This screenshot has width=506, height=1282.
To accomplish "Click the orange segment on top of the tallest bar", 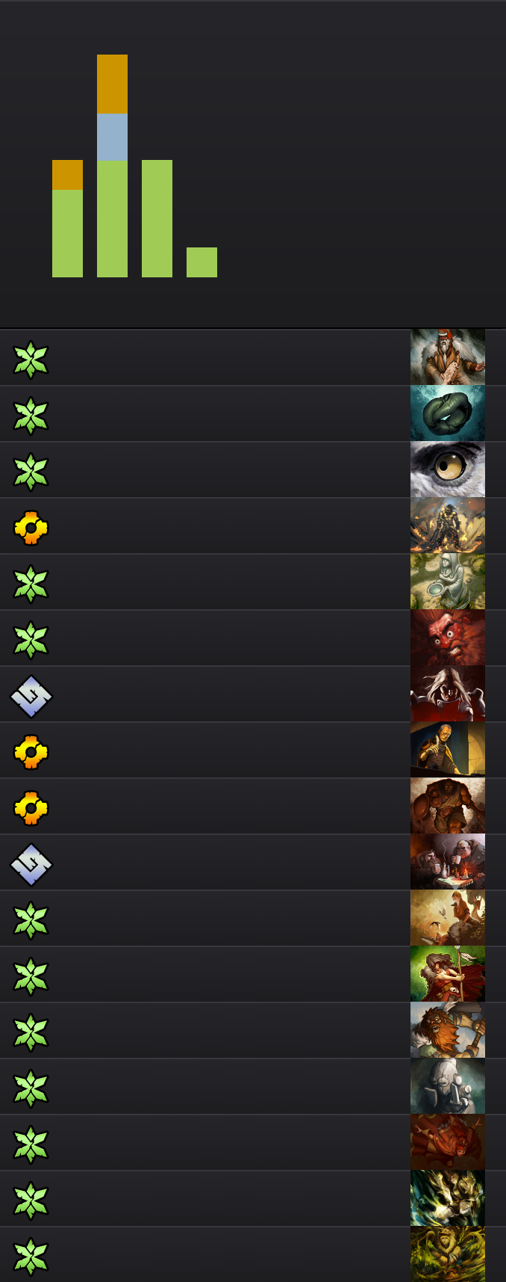I will pos(112,84).
